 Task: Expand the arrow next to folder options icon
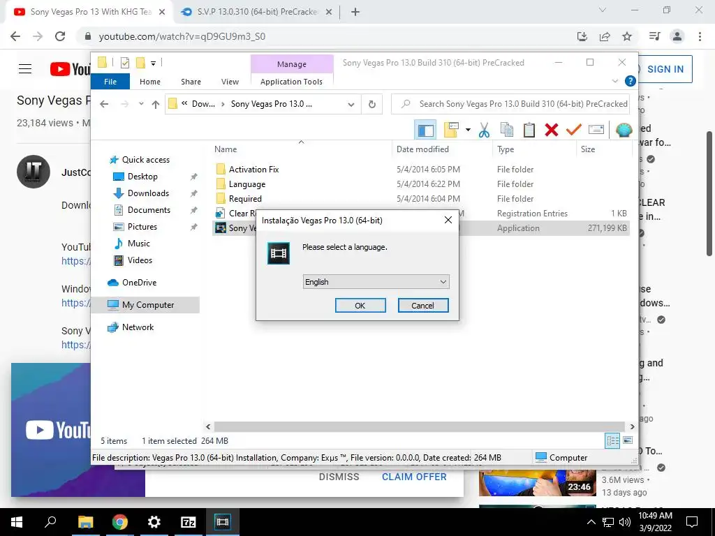tap(468, 130)
